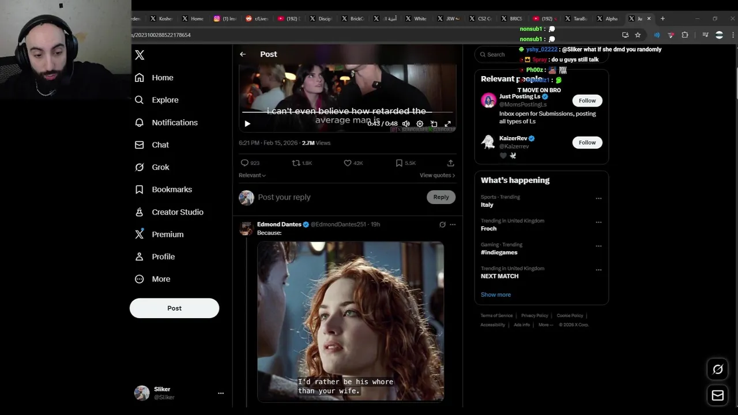Viewport: 738px width, 415px height.
Task: Open more options for Italy trend
Action: [598, 198]
